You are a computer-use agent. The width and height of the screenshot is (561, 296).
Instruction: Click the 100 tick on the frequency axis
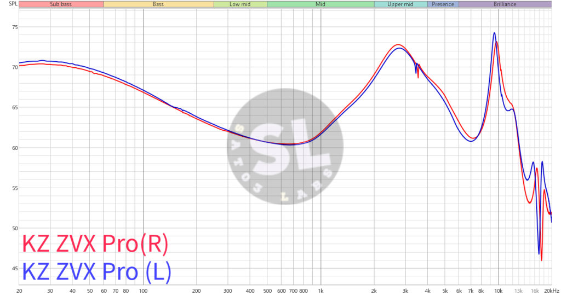[143, 291]
